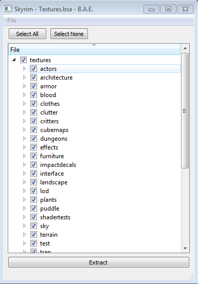Toggle the landscape folder checkbox
This screenshot has height=284, width=198.
[x=33, y=182]
